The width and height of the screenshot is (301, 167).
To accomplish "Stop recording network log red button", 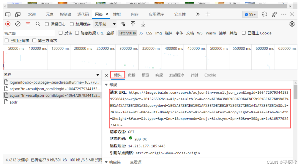I will tap(8, 24).
